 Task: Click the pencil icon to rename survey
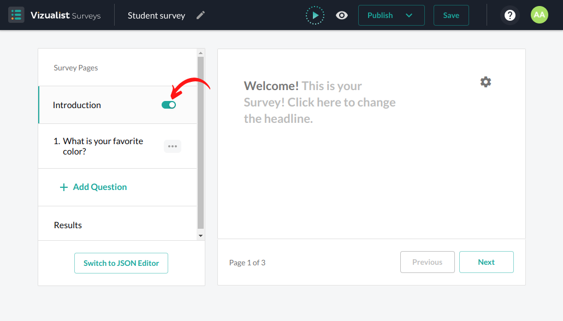point(201,15)
